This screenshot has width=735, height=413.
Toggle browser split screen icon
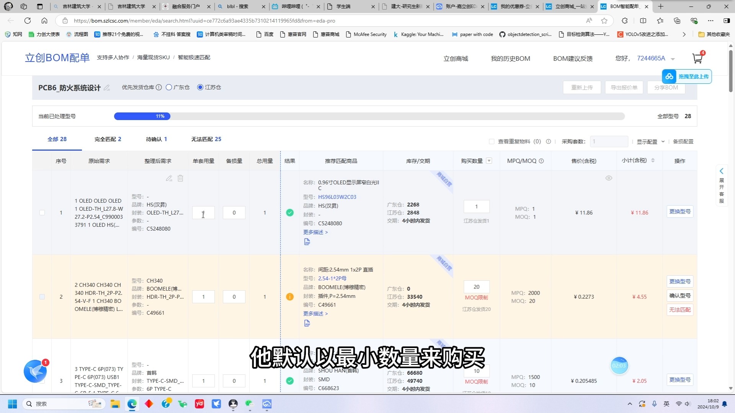643,21
